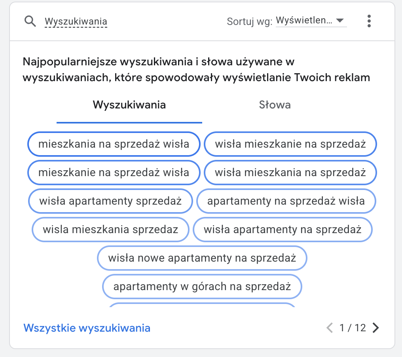The height and width of the screenshot is (357, 402).
Task: Go to next page of searches
Action: point(376,328)
